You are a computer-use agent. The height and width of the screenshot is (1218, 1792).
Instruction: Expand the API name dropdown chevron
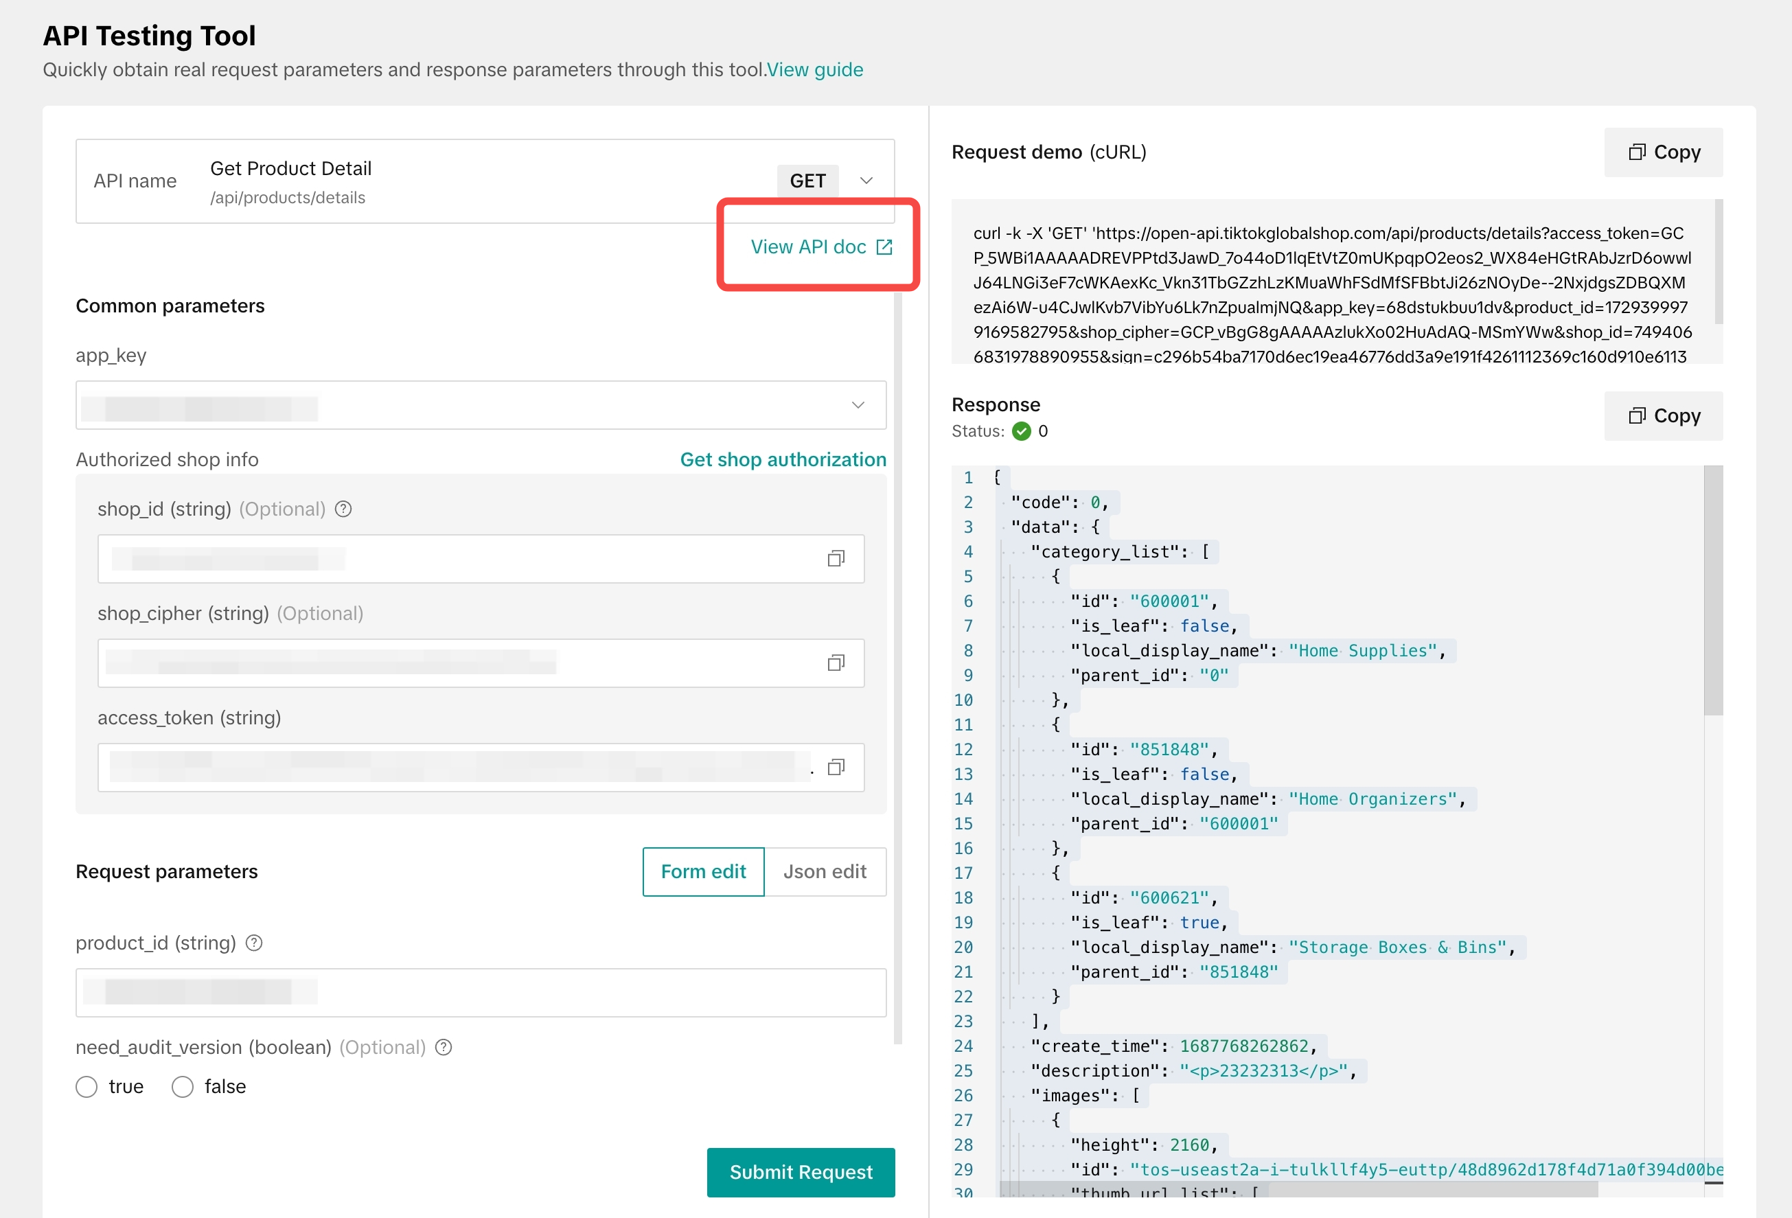click(866, 181)
